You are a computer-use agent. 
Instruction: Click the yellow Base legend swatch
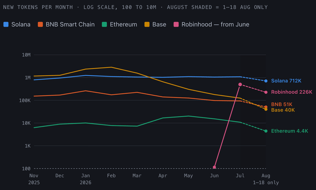147,25
